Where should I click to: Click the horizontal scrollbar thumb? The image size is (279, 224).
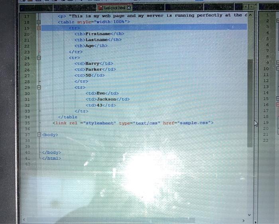pos(111,220)
